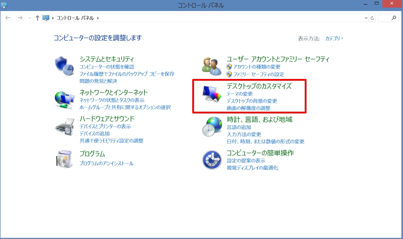
Task: Expand the arrow after コントロール パネル breadcrumb
Action: pyautogui.click(x=98, y=18)
